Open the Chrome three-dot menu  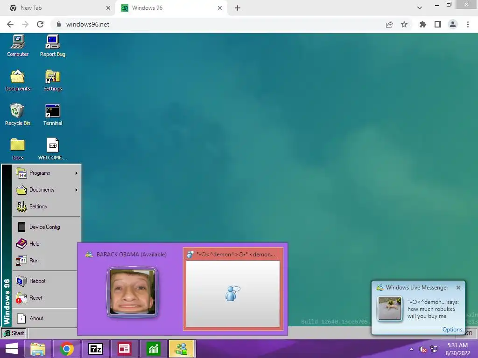(x=468, y=24)
